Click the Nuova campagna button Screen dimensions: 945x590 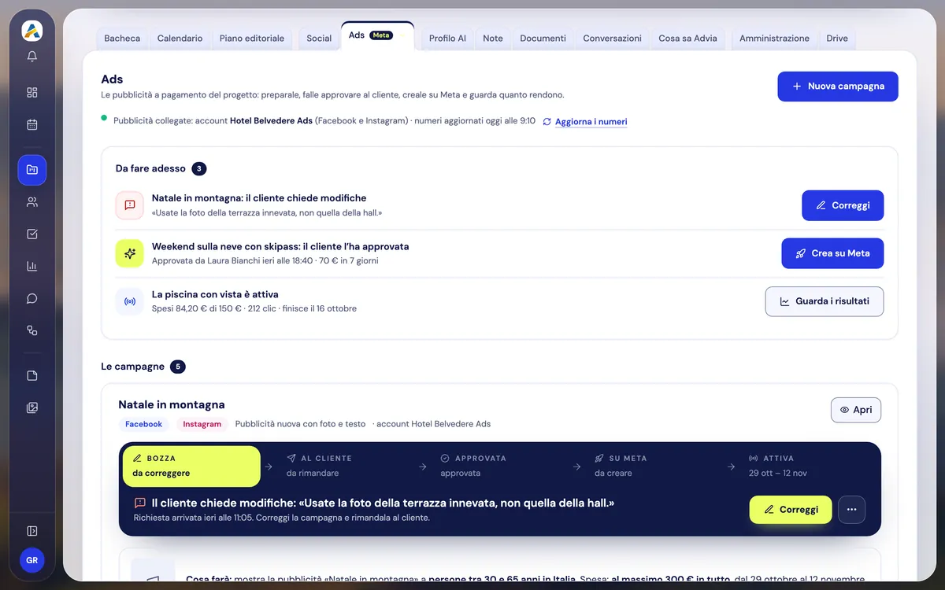click(x=838, y=87)
